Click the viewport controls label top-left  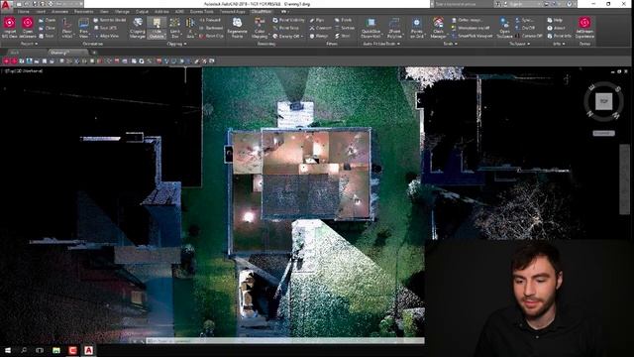click(x=23, y=70)
